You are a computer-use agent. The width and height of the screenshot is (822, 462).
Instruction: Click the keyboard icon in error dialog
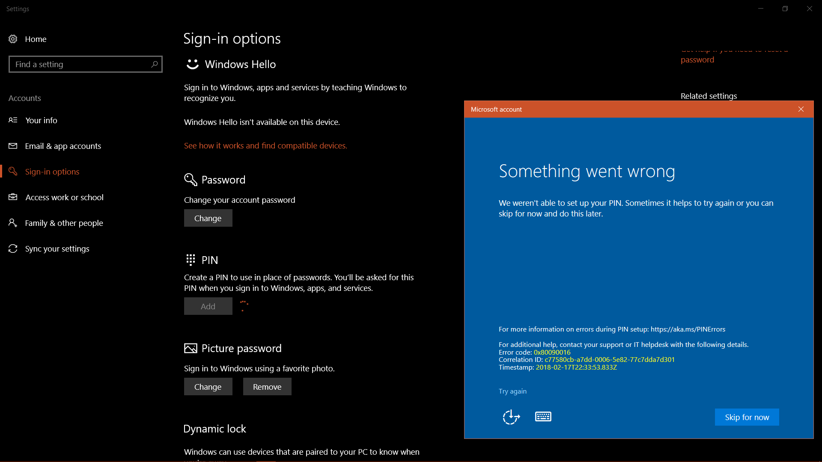[543, 416]
